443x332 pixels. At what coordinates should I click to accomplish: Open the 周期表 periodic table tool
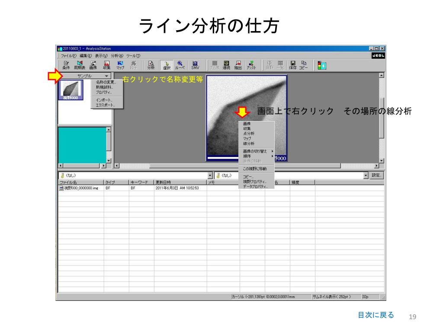[x=80, y=65]
